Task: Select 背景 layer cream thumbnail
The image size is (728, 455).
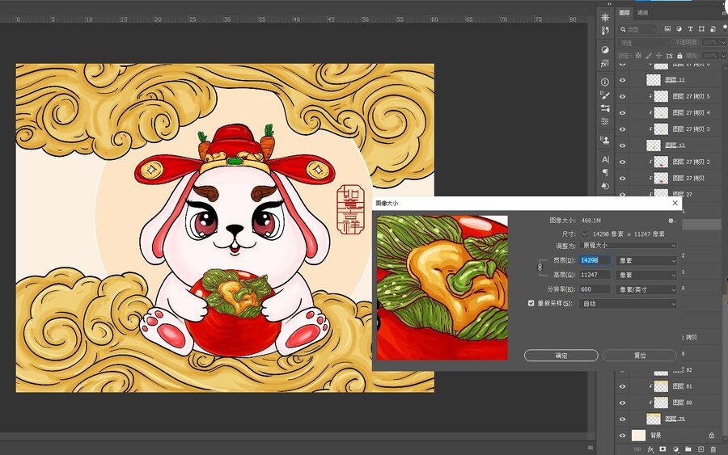Action: tap(638, 436)
